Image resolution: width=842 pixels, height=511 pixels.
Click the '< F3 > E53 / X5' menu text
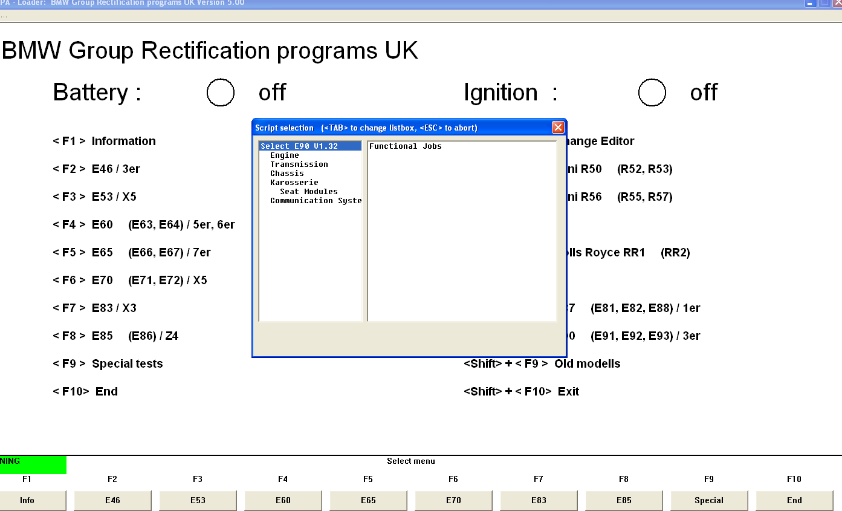[x=94, y=197]
